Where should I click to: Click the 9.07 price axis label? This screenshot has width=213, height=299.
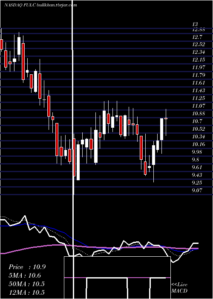197,191
